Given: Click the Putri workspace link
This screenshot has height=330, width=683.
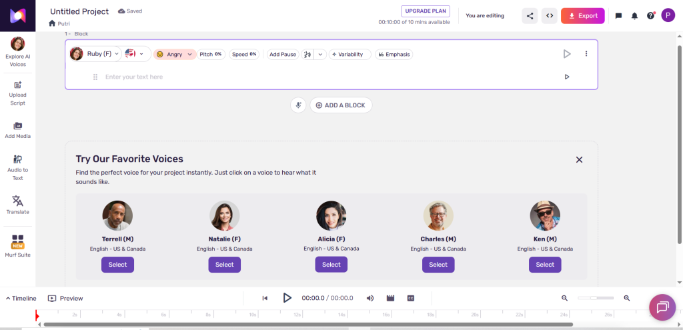Looking at the screenshot, I should pyautogui.click(x=63, y=23).
